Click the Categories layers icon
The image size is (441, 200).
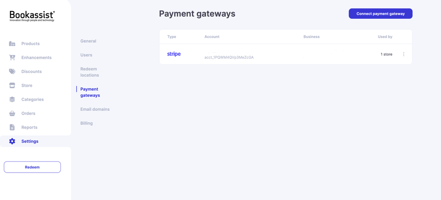point(12,99)
